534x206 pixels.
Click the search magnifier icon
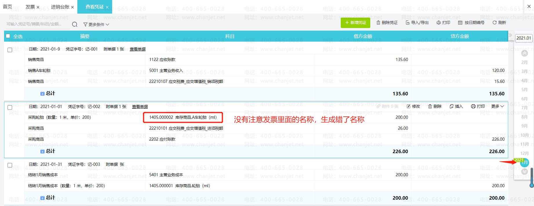74,24
